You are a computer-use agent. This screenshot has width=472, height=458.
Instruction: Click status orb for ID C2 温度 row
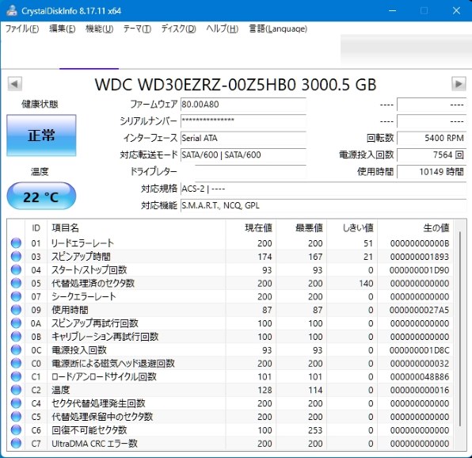pos(16,390)
